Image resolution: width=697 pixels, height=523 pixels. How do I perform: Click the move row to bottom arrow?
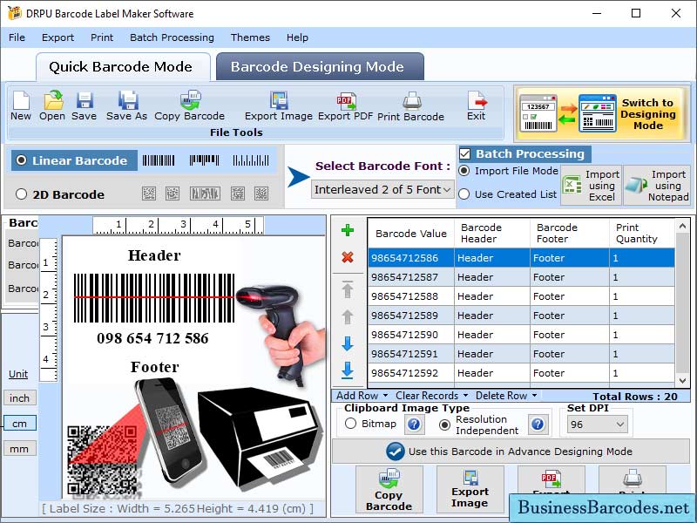[348, 370]
